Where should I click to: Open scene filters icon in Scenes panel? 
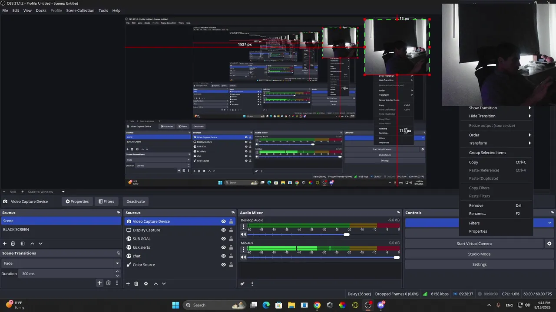23,244
